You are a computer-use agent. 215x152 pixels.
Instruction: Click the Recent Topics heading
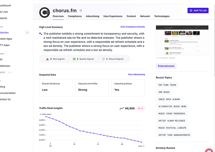164,78
